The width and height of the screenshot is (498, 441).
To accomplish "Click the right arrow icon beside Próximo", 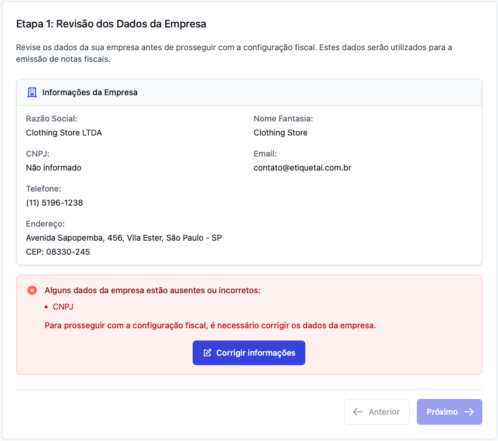I will coord(468,412).
